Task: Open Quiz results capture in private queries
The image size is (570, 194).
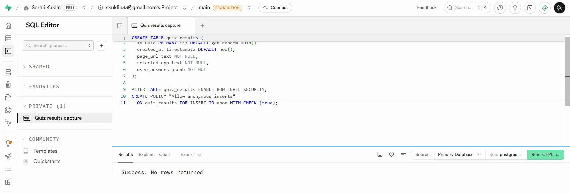Action: pyautogui.click(x=65, y=118)
